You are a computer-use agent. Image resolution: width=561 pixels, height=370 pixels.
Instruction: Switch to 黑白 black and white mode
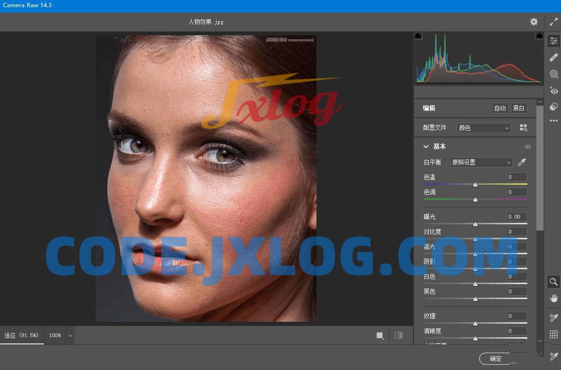519,108
